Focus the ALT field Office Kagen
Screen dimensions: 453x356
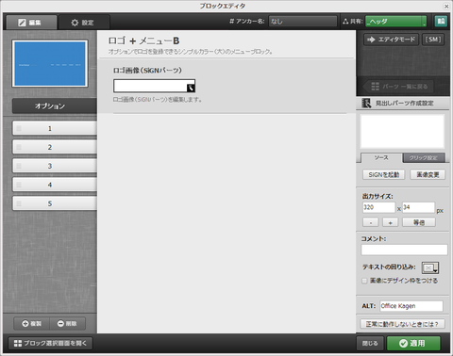pos(411,306)
